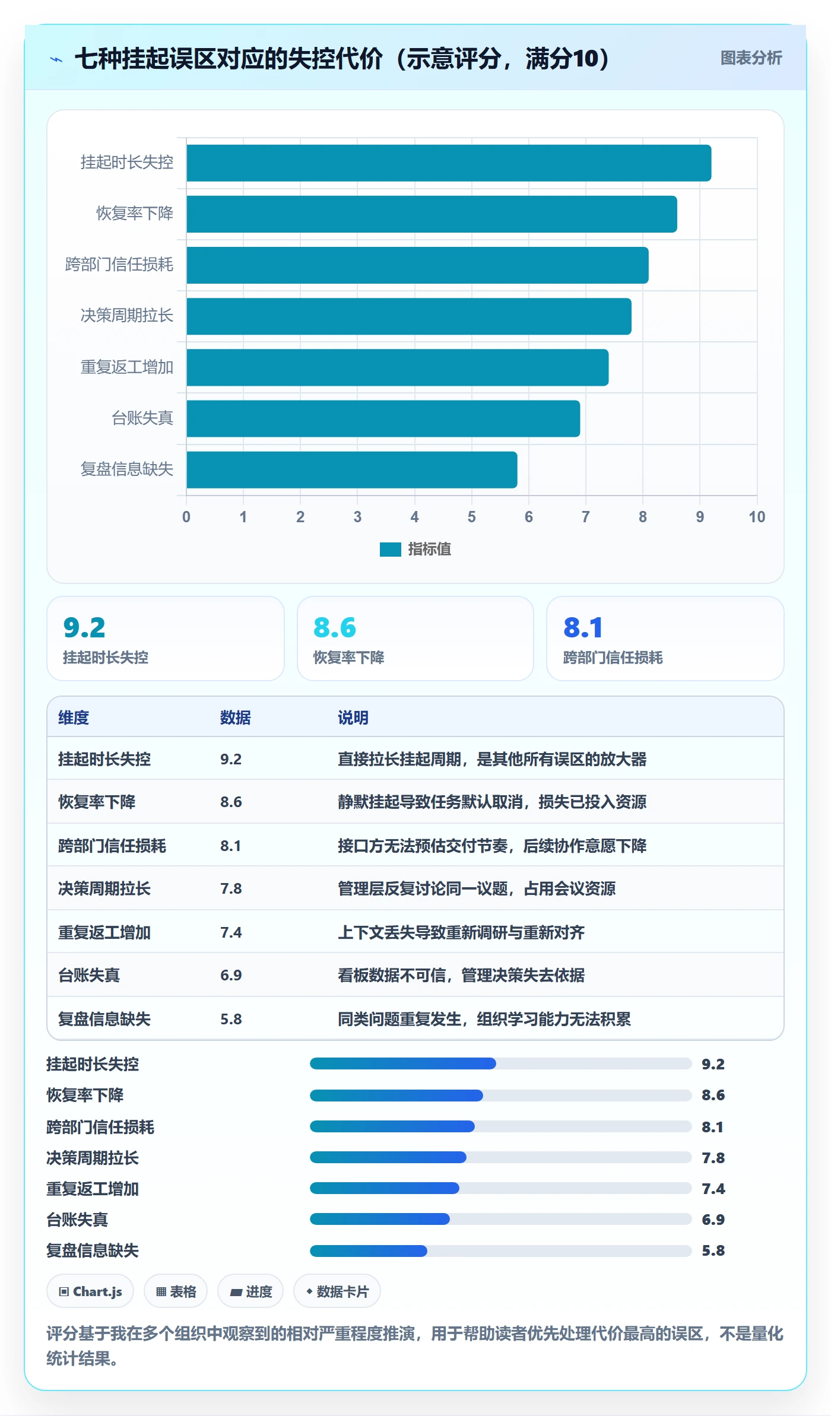Click the 说明 column header
The width and height of the screenshot is (831, 1416).
coord(353,717)
